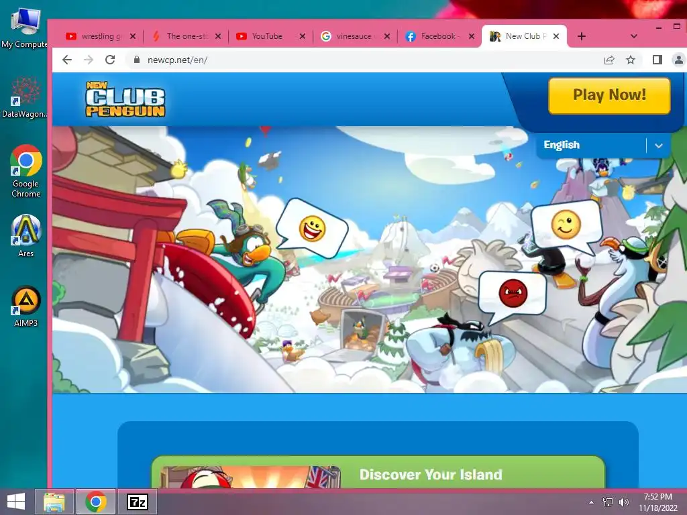Click the network tray icon
Image resolution: width=687 pixels, height=515 pixels.
(x=608, y=502)
